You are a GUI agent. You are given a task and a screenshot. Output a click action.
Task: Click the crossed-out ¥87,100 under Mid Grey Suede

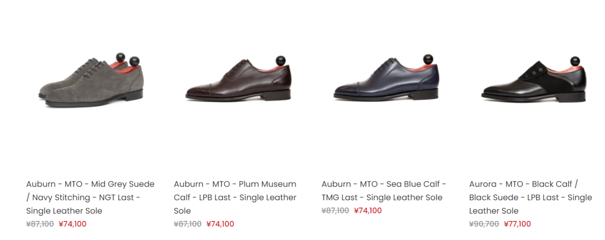[x=40, y=224]
